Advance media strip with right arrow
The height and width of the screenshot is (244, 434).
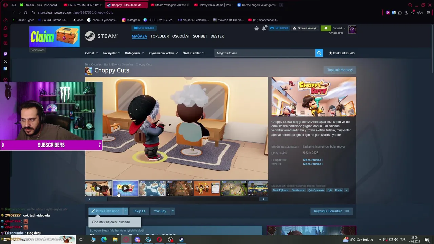tap(263, 199)
